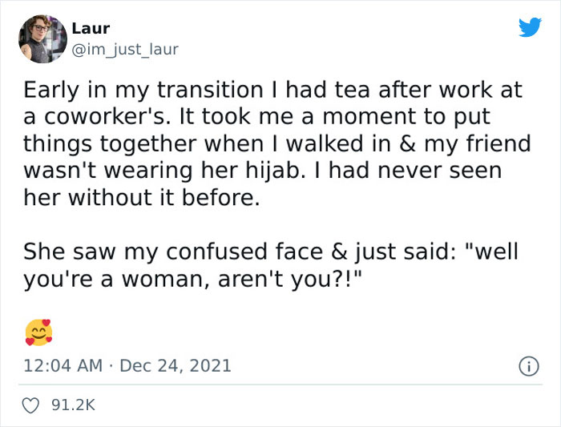Viewport: 561px width, 427px height.
Task: Click the Dec 24, 2021 date
Action: point(176,366)
